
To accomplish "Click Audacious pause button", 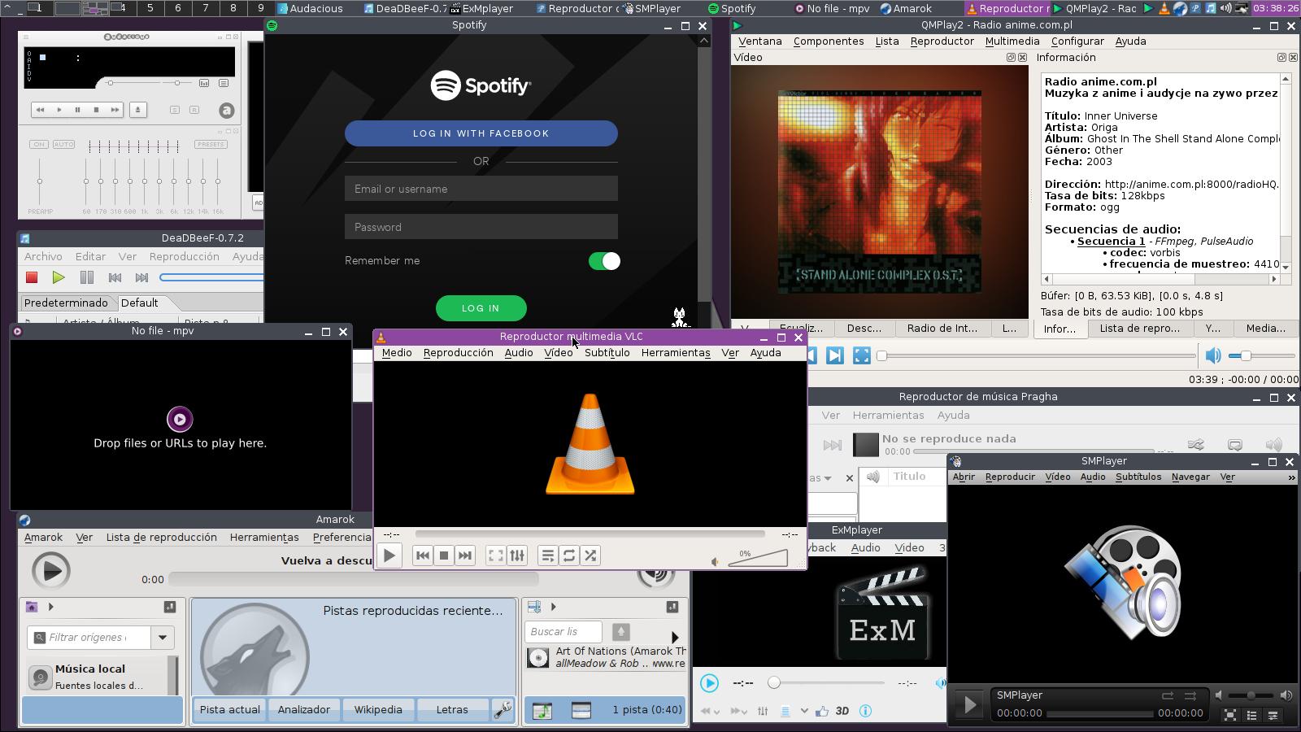I will click(77, 109).
